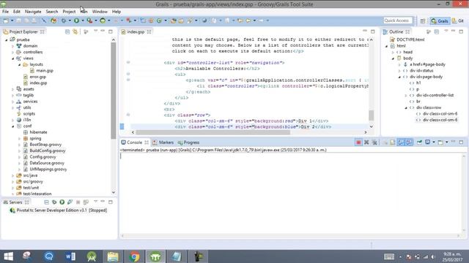Select the index.gsp editor tab
The height and width of the screenshot is (263, 469).
(136, 31)
